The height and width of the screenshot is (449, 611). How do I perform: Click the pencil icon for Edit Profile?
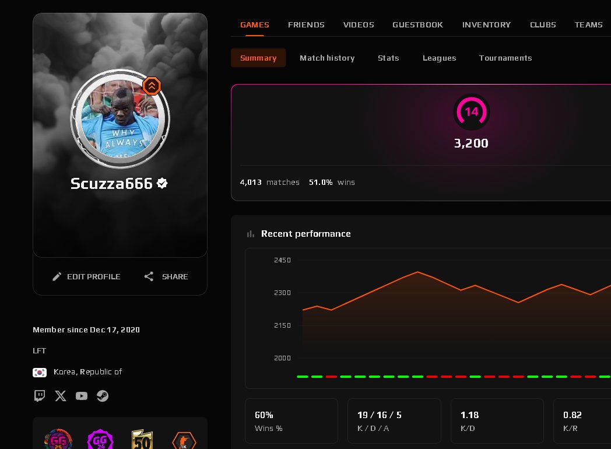tap(57, 277)
